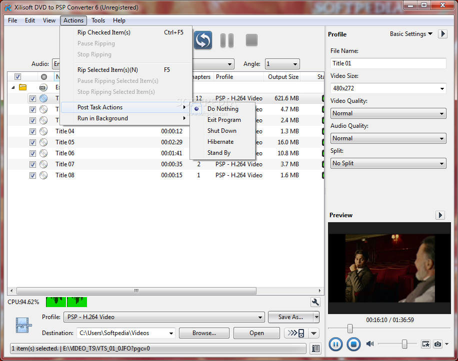Image resolution: width=458 pixels, height=361 pixels.
Task: Click the folder icon in the file tree
Action: coord(22,87)
